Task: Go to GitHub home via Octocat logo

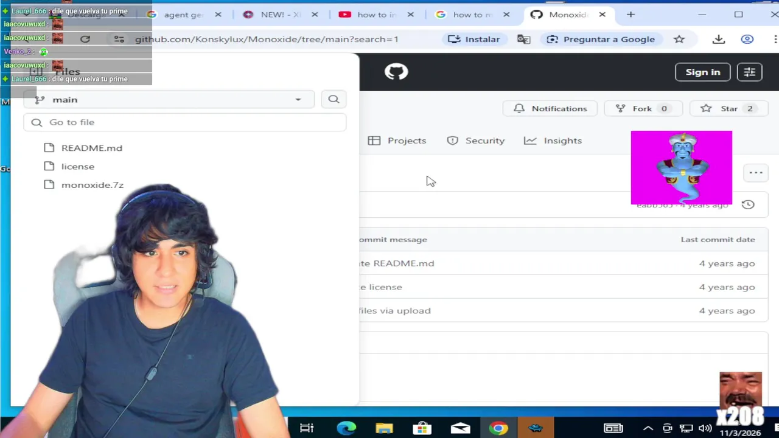Action: (396, 72)
